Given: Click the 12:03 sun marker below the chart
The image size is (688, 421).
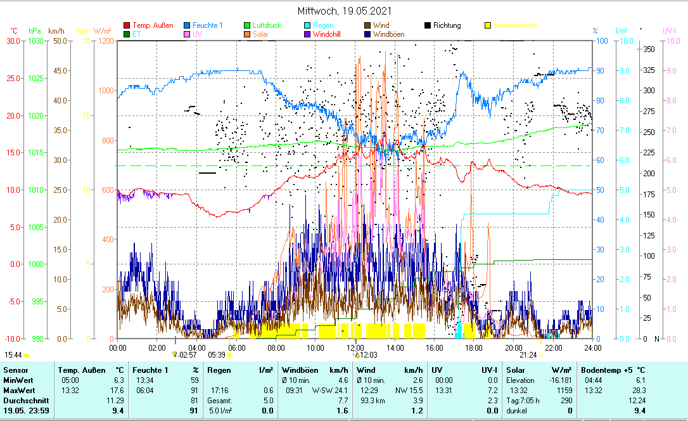Looking at the screenshot, I should 368,355.
